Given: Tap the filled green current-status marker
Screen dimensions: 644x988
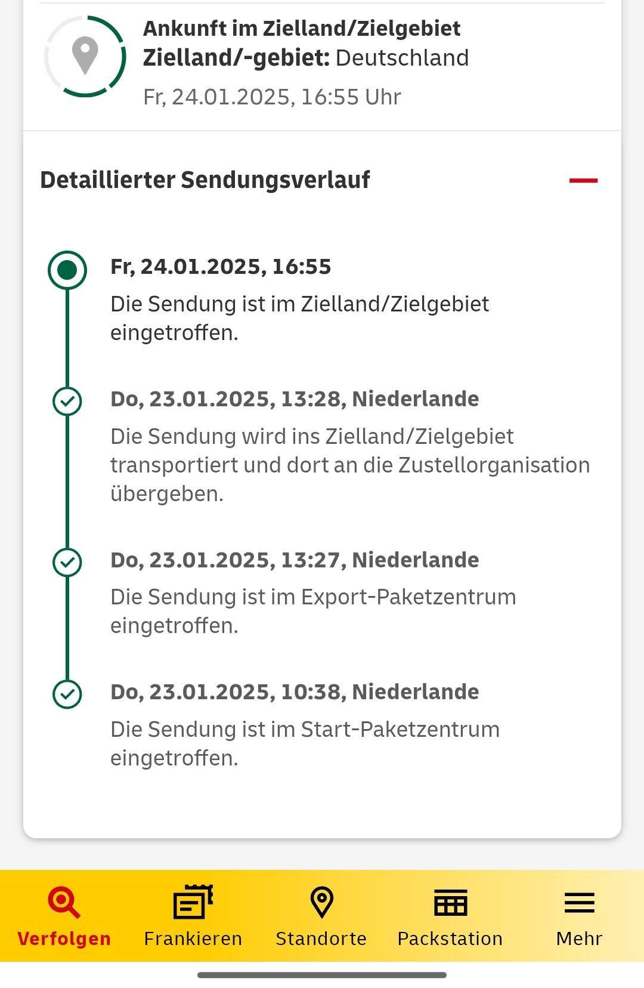Looking at the screenshot, I should click(x=67, y=270).
